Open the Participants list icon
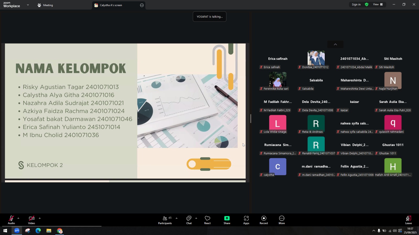Image resolution: width=419 pixels, height=235 pixels. pyautogui.click(x=165, y=219)
